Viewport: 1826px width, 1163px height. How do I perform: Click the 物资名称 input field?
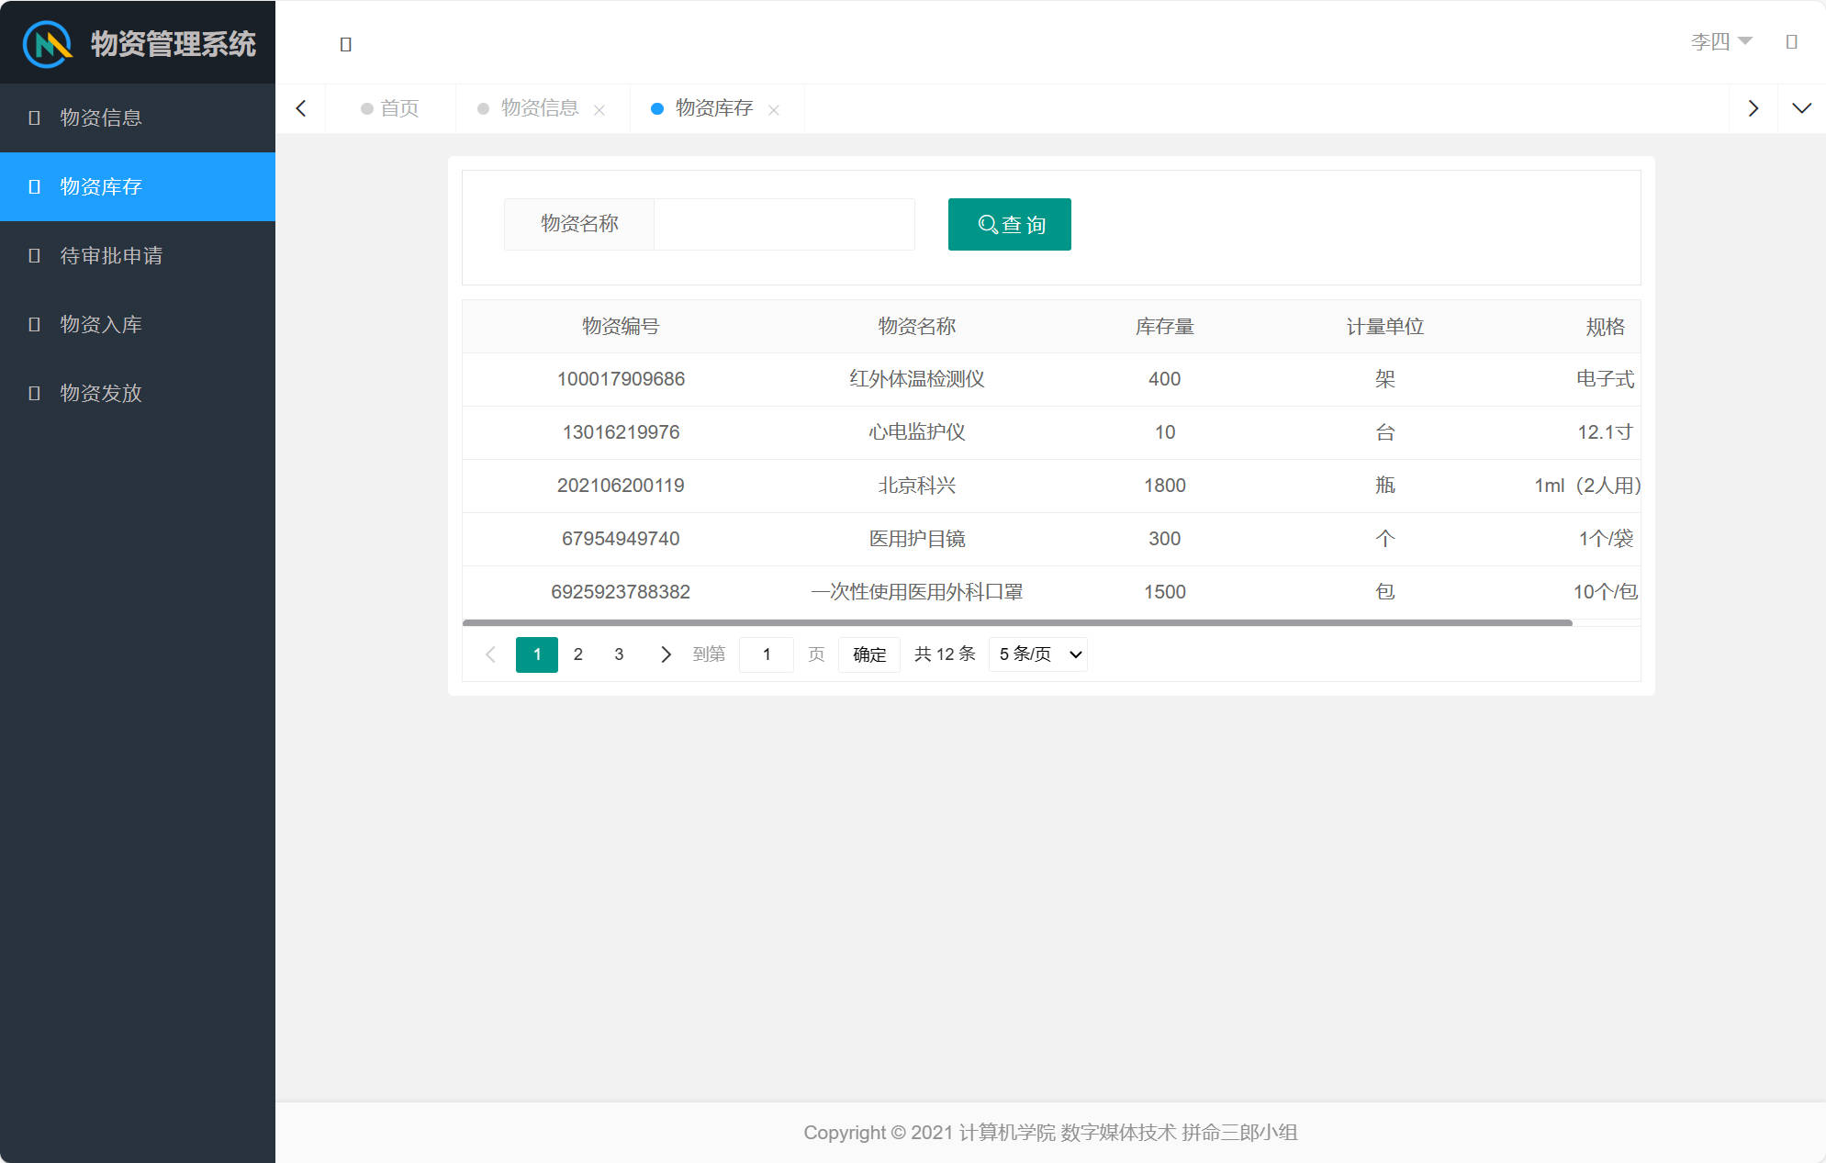(x=783, y=224)
